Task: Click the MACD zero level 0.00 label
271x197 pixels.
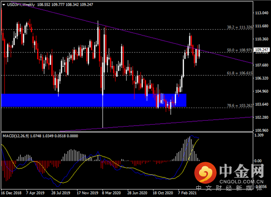Action: 258,161
